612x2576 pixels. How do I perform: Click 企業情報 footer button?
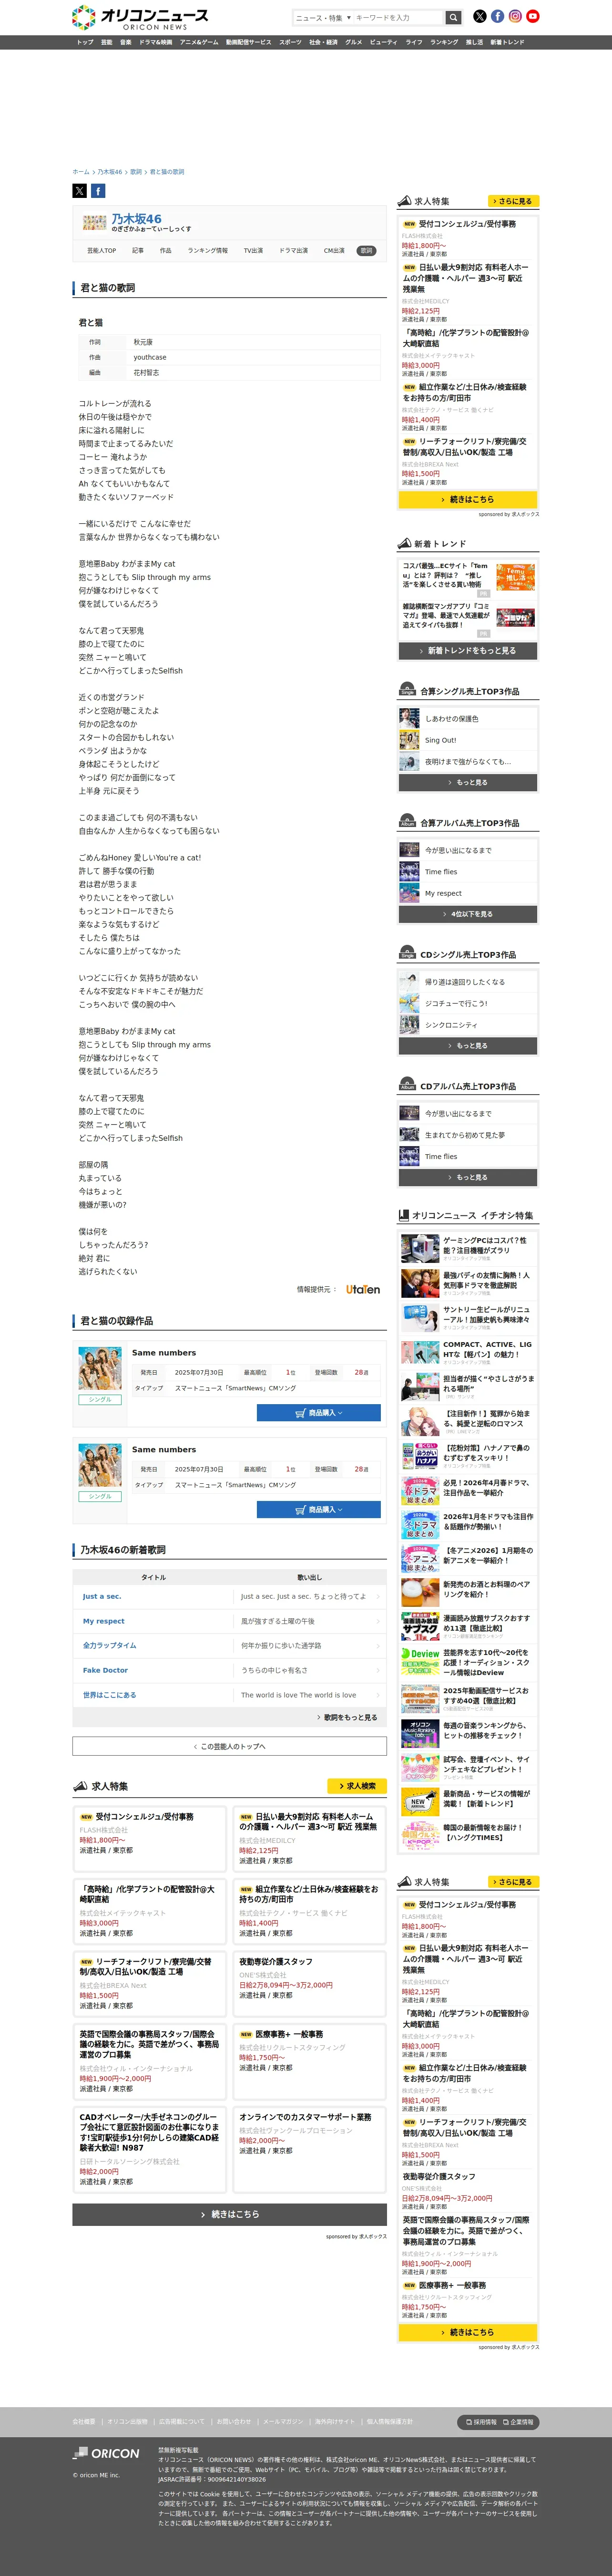[518, 2422]
